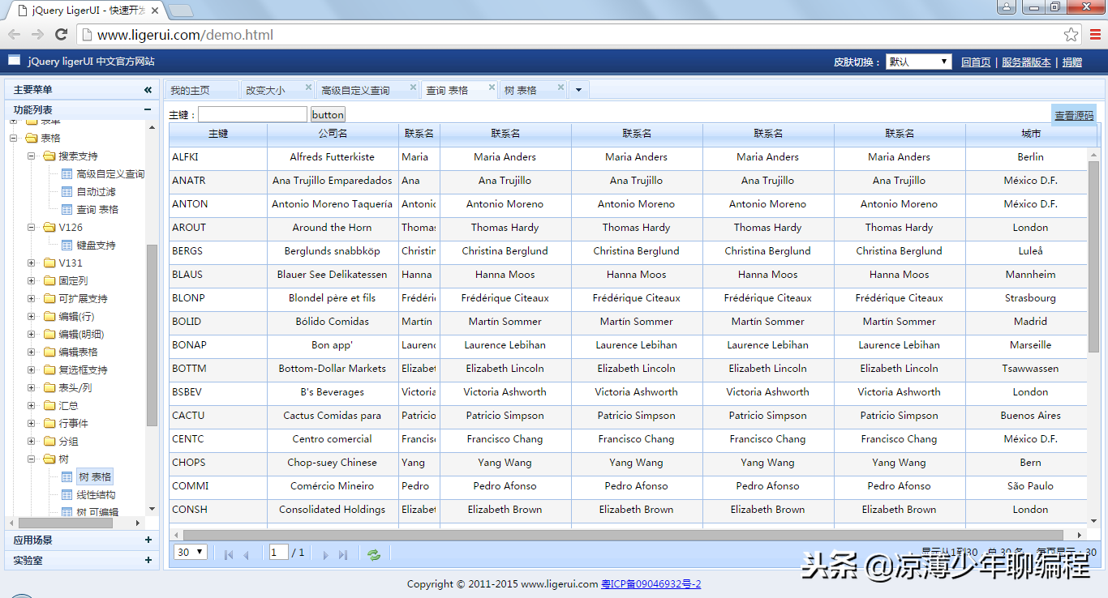Bookmark this page with the star icon
The width and height of the screenshot is (1108, 598).
(1071, 35)
